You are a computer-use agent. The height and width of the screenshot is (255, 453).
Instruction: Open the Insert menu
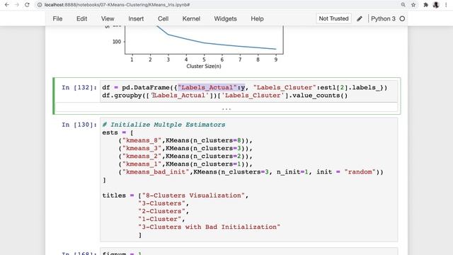point(136,19)
